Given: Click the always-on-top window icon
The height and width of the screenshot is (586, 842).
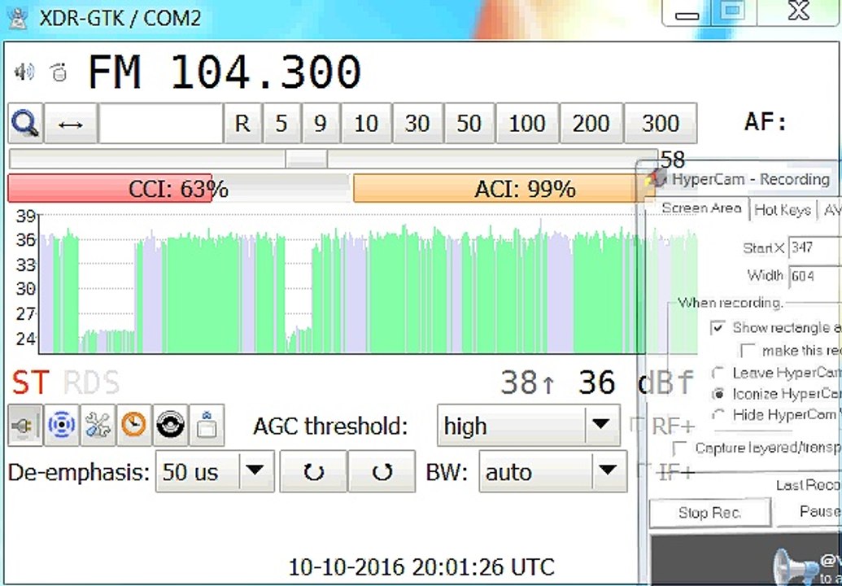Looking at the screenshot, I should pyautogui.click(x=207, y=426).
